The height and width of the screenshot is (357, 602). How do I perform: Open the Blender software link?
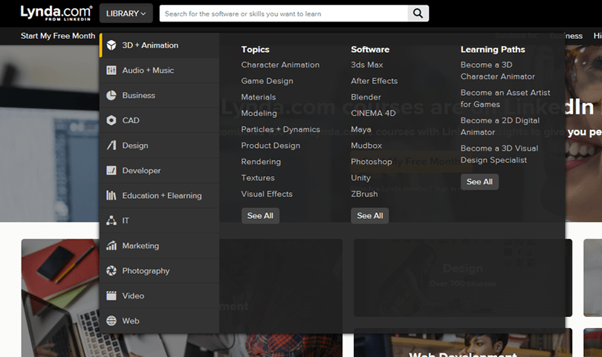[366, 97]
